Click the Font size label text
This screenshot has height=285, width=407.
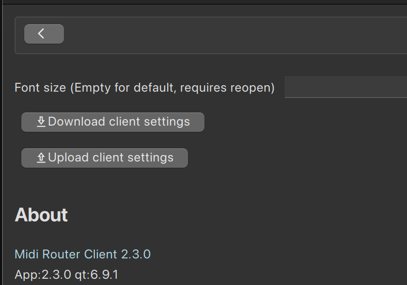(x=144, y=87)
